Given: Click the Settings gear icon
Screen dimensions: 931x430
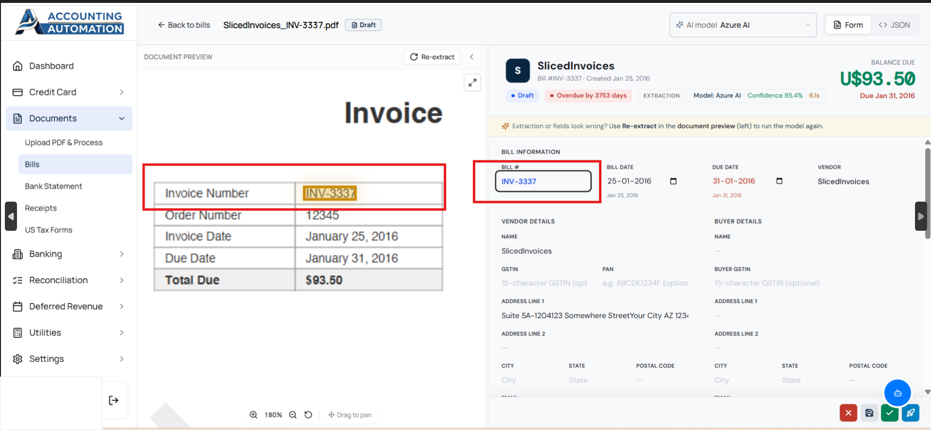Looking at the screenshot, I should (17, 359).
